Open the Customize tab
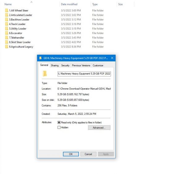 coord(98,65)
